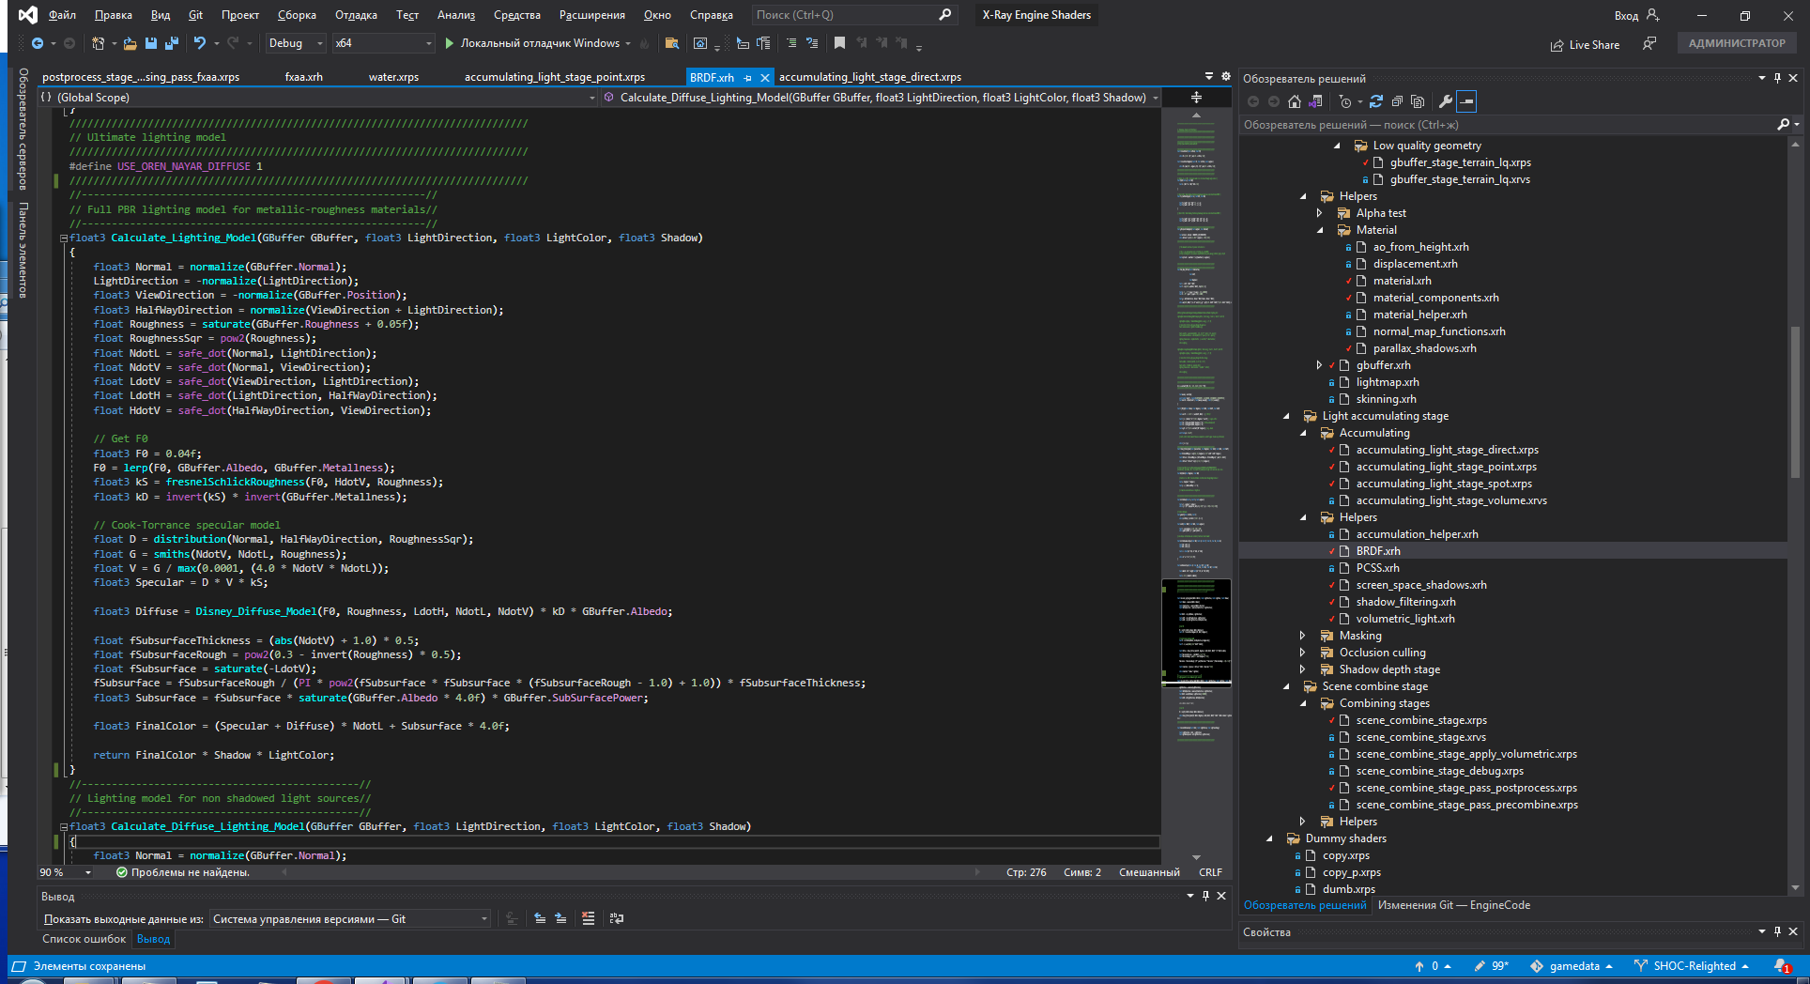Click the Undo arrow icon

[x=199, y=43]
